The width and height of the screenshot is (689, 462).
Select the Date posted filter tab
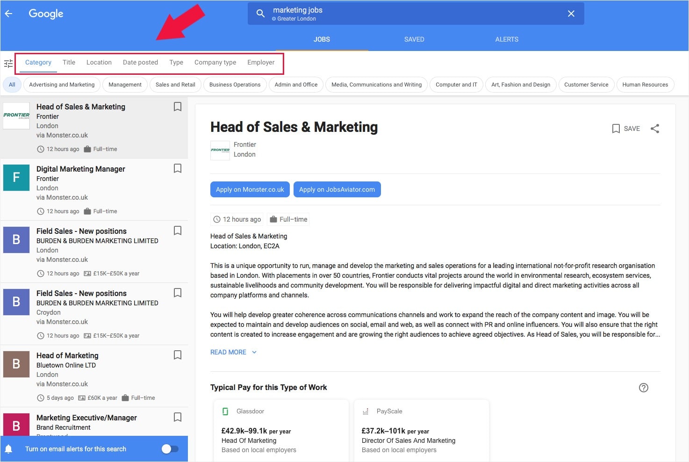coord(140,63)
